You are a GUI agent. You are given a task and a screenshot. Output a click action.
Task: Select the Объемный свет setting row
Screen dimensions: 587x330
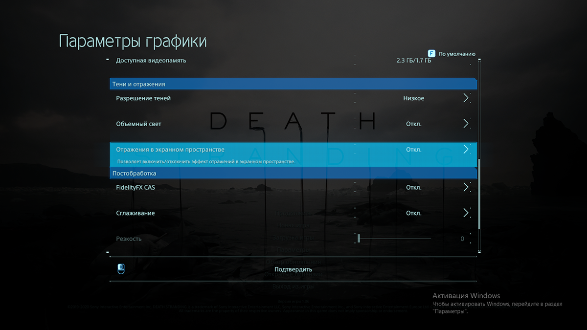point(293,124)
